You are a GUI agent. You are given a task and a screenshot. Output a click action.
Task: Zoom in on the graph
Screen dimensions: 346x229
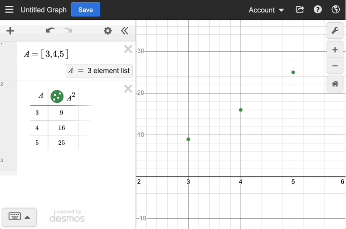[335, 50]
